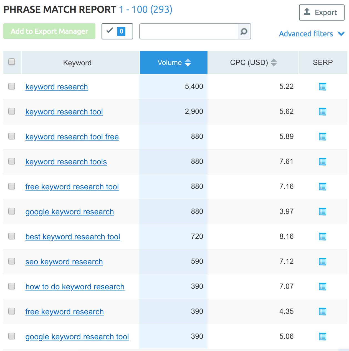Image resolution: width=349 pixels, height=351 pixels.
Task: Focus the keyword filter search field
Action: tap(189, 31)
